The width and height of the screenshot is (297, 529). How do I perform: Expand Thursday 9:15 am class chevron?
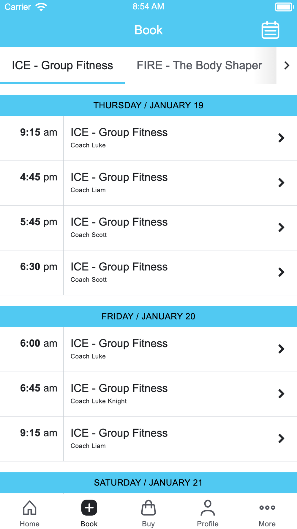(281, 138)
